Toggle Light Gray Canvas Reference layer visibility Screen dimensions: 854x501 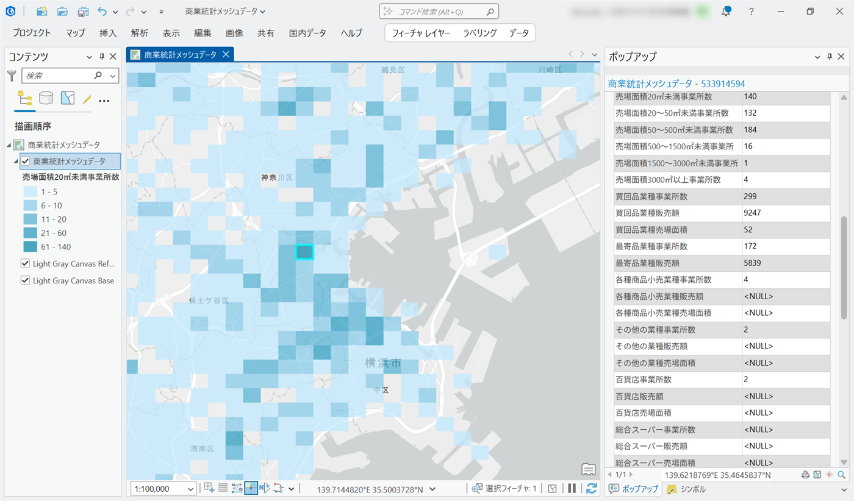pyautogui.click(x=26, y=264)
